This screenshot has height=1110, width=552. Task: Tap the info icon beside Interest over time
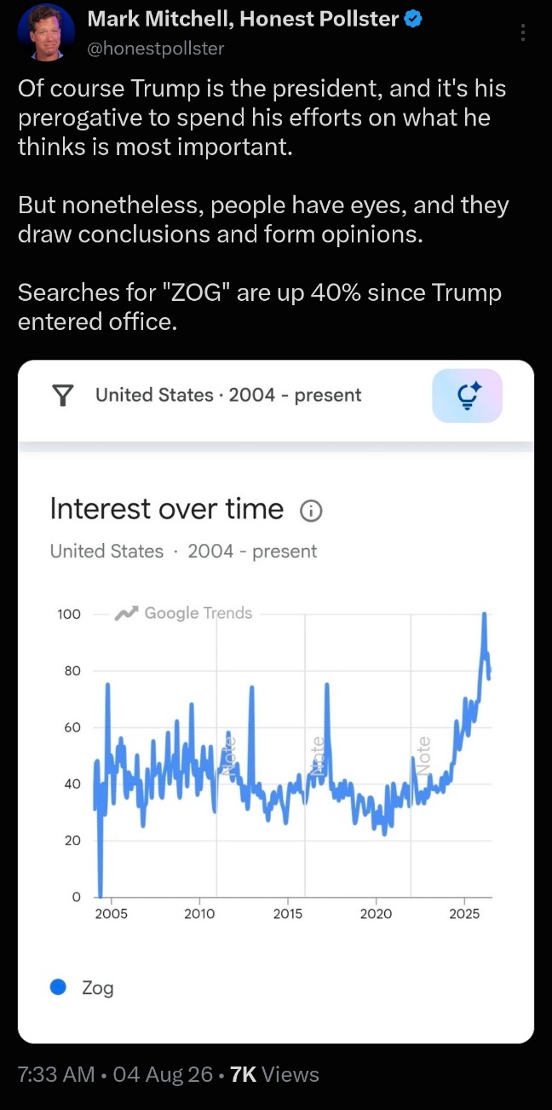coord(311,511)
